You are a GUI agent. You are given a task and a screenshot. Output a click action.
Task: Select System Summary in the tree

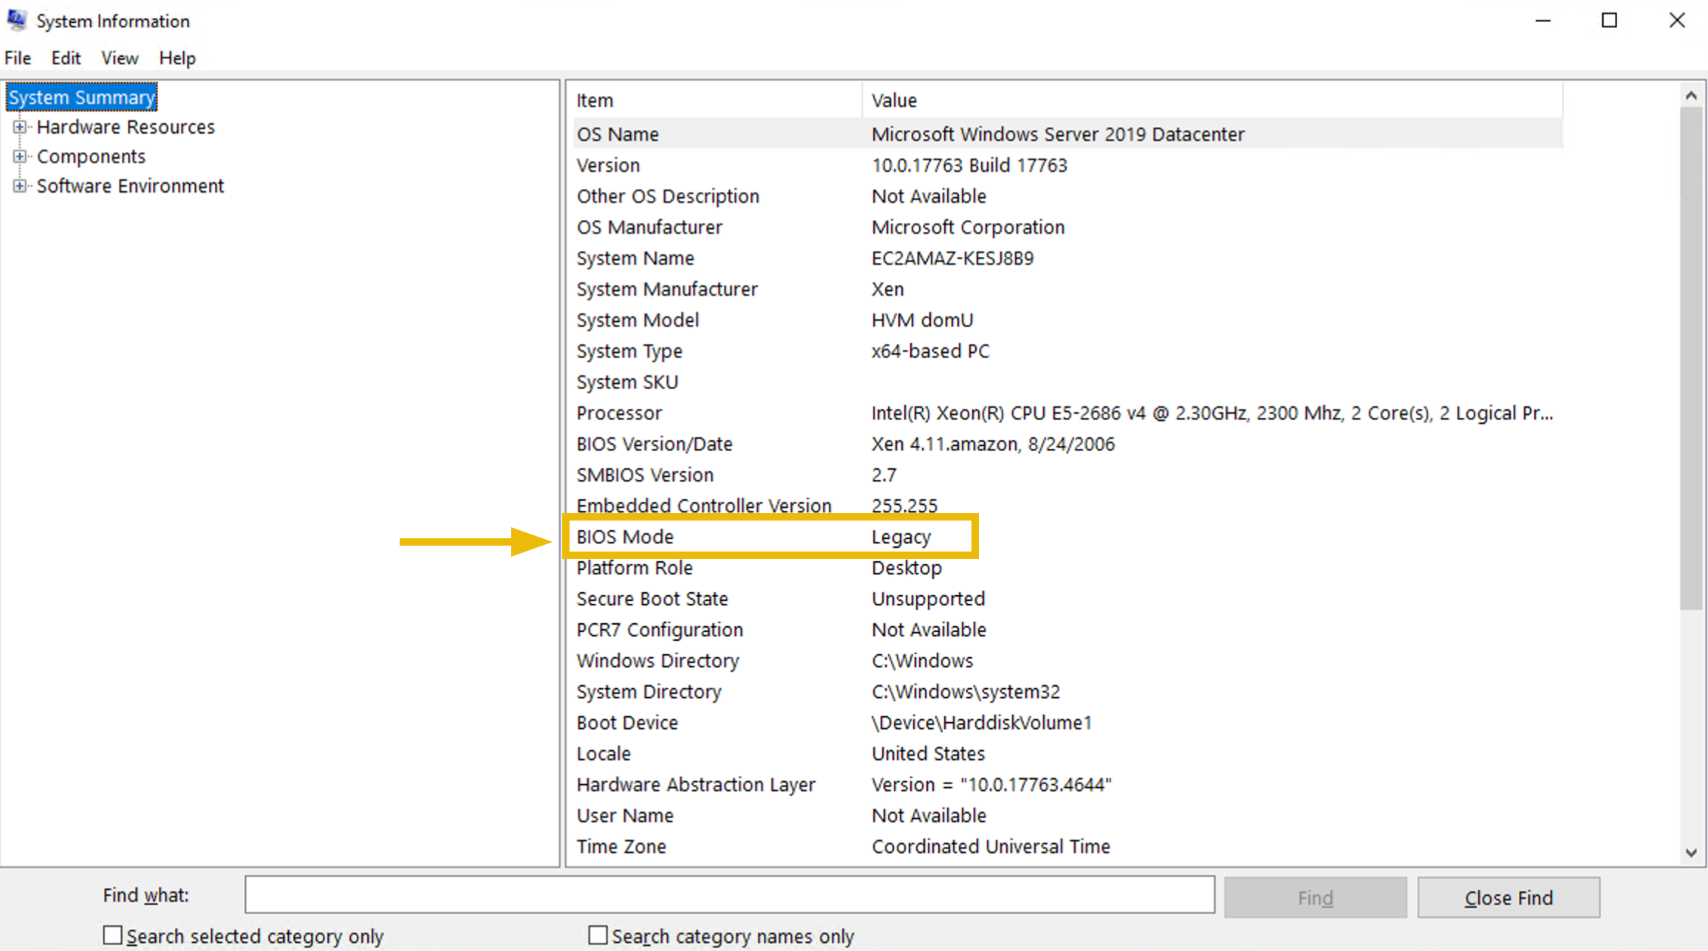point(82,97)
